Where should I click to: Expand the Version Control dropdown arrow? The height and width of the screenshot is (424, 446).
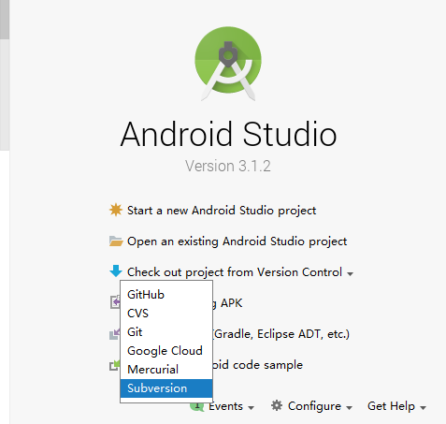[351, 274]
